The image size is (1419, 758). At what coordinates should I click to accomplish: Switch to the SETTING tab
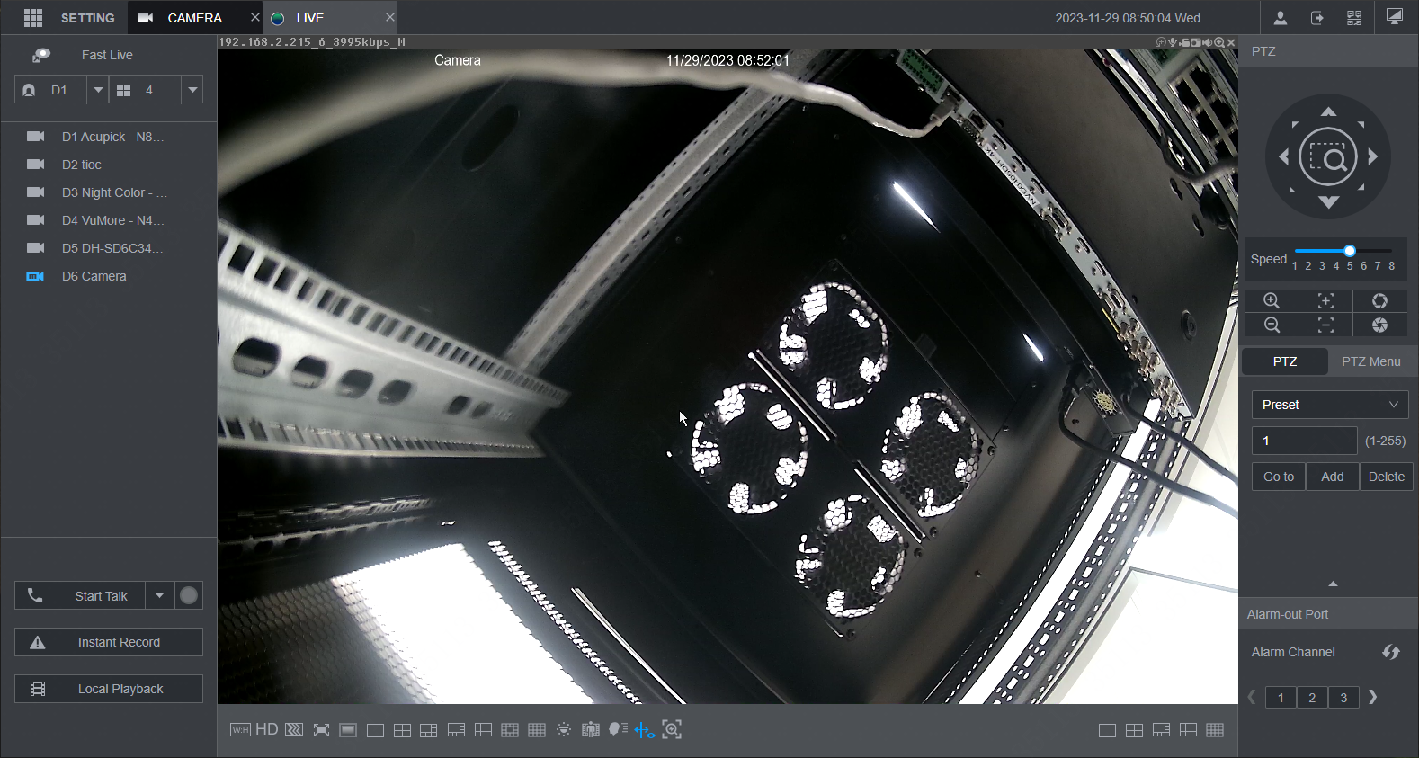pyautogui.click(x=87, y=18)
